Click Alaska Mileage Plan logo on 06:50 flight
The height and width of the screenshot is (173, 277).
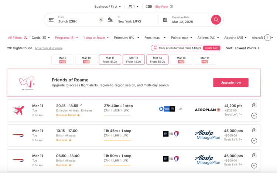208,160
